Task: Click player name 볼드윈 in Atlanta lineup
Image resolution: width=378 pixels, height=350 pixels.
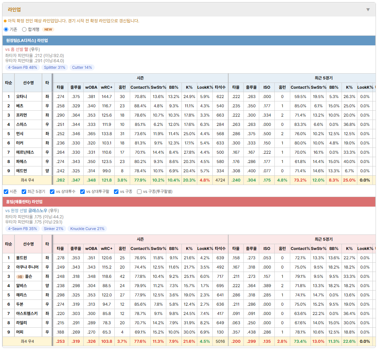Action: tap(21, 258)
